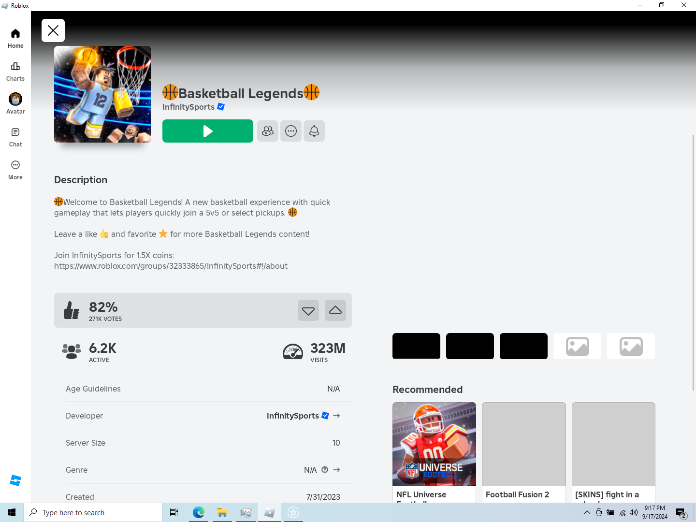Open the invite friends icon
696x522 pixels.
point(268,131)
